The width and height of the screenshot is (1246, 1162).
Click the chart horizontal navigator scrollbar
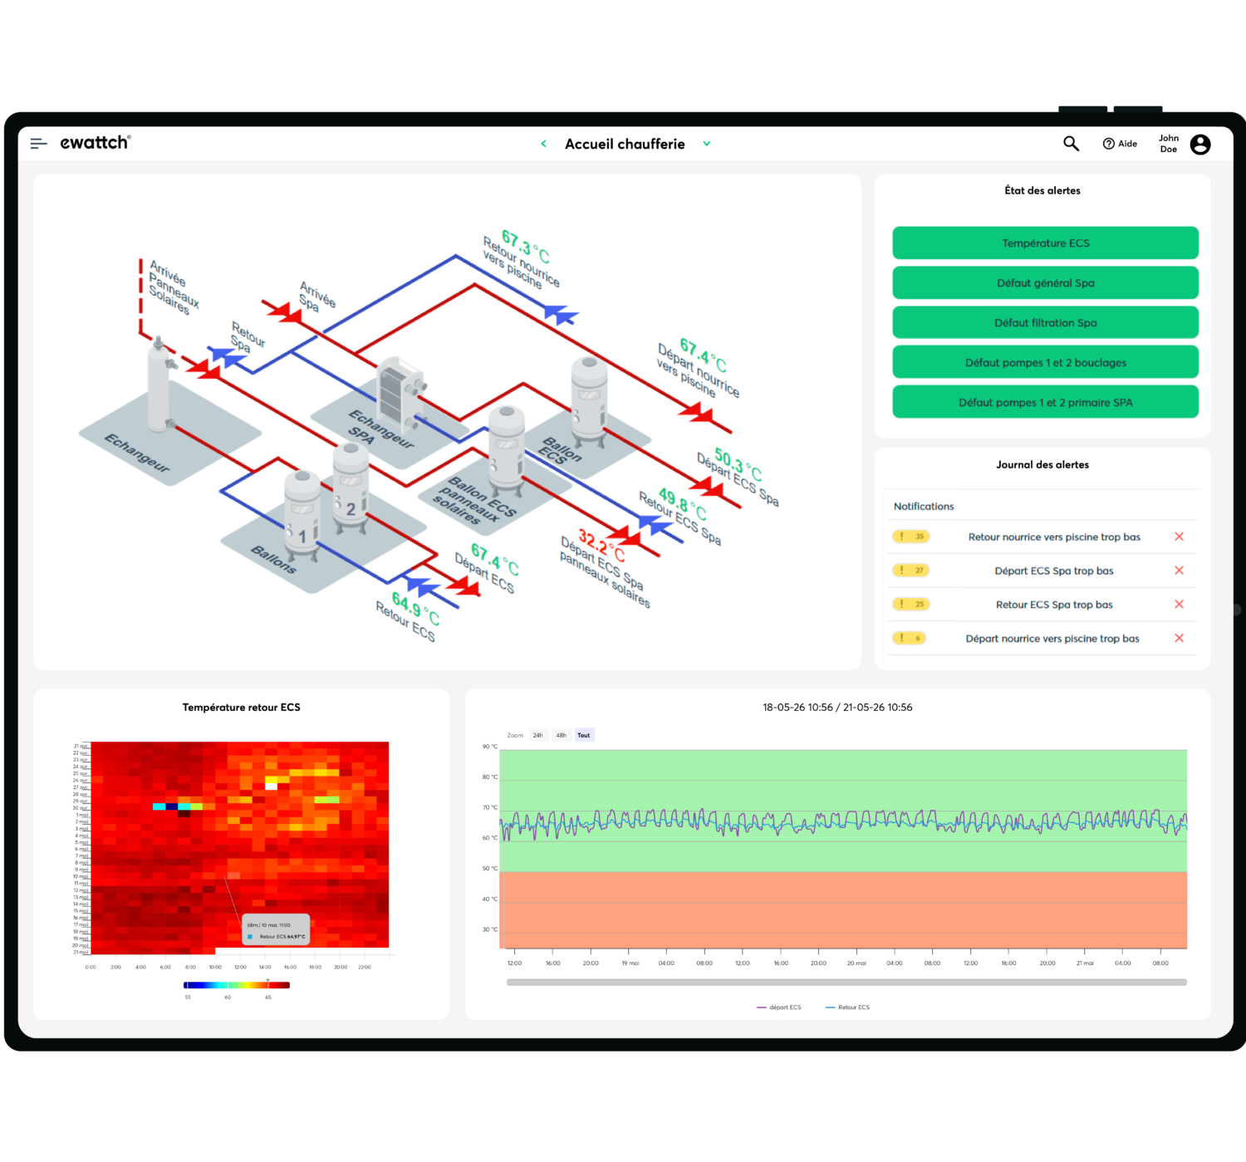coord(846,983)
